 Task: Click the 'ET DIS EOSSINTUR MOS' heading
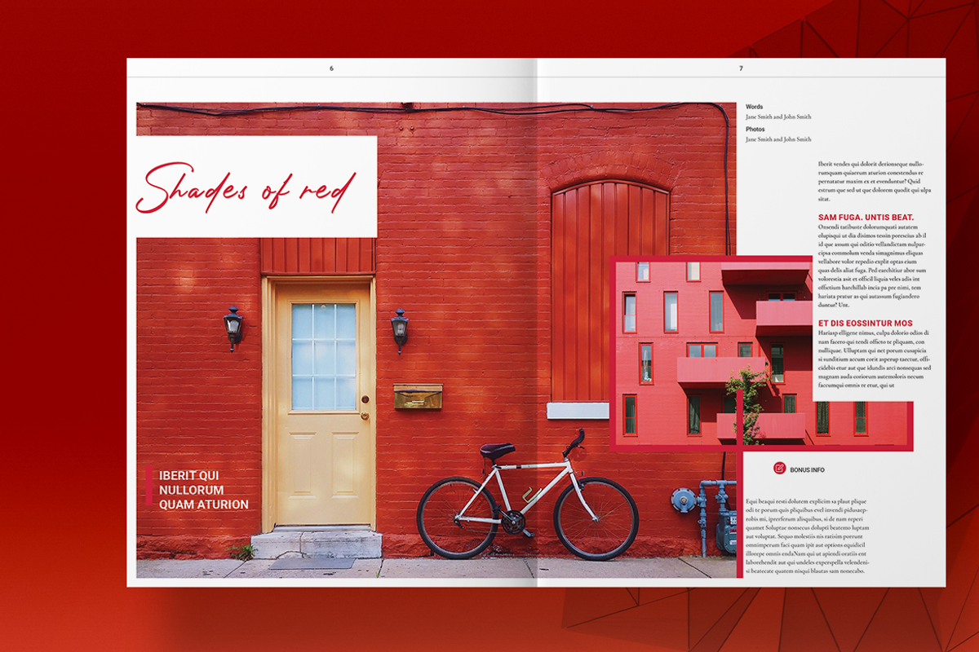pos(866,324)
